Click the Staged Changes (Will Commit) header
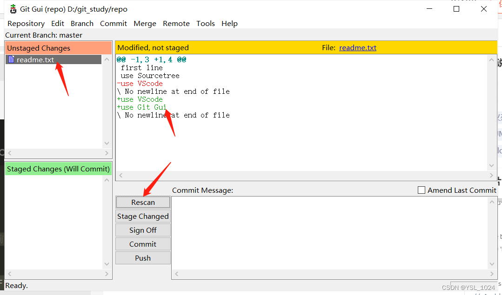Viewport: 502px width, 295px height. pyautogui.click(x=59, y=169)
